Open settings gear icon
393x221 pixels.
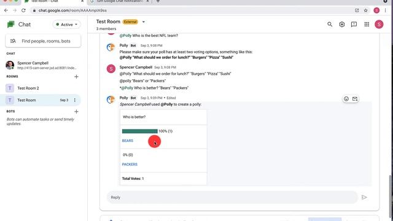tap(341, 25)
